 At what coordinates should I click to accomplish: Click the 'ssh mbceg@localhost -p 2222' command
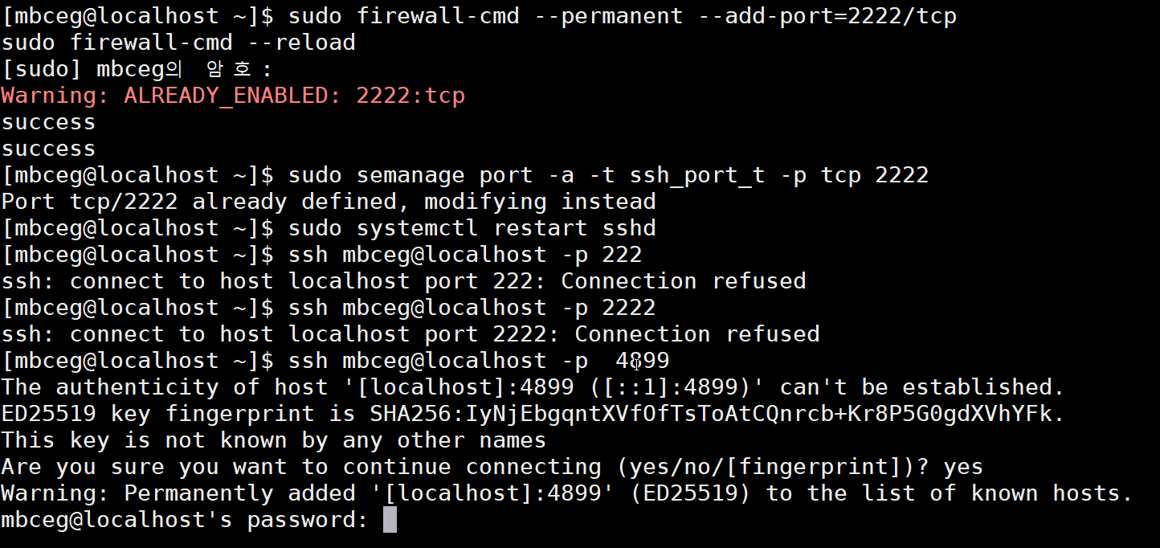coord(472,307)
